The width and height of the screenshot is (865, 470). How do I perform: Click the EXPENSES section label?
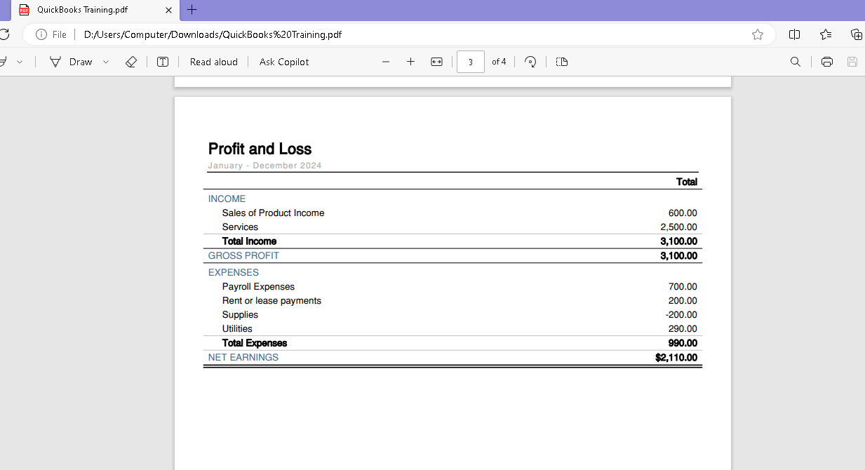coord(234,272)
